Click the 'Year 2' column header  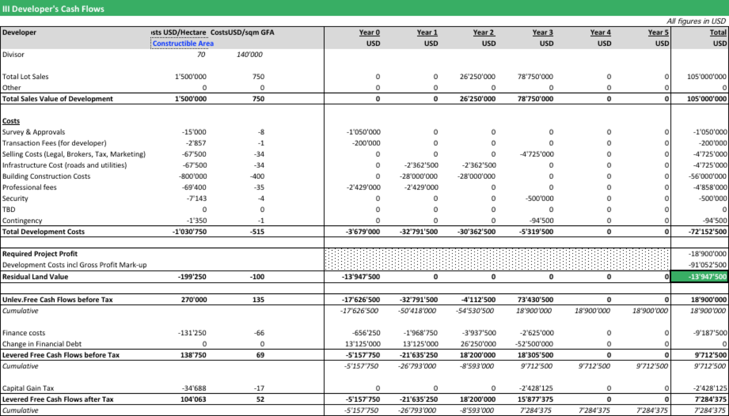(483, 32)
